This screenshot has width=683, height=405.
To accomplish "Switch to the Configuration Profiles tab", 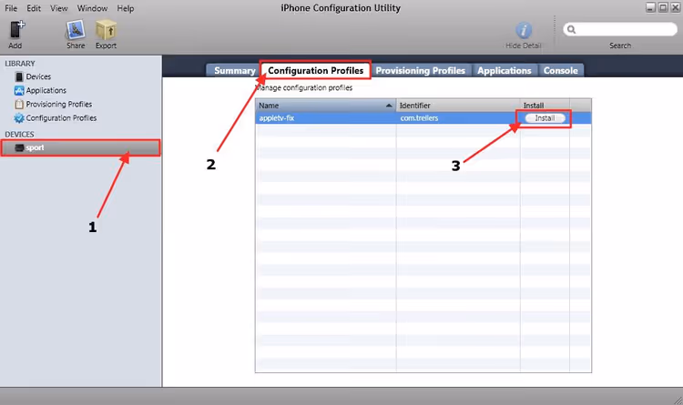I will tap(315, 71).
